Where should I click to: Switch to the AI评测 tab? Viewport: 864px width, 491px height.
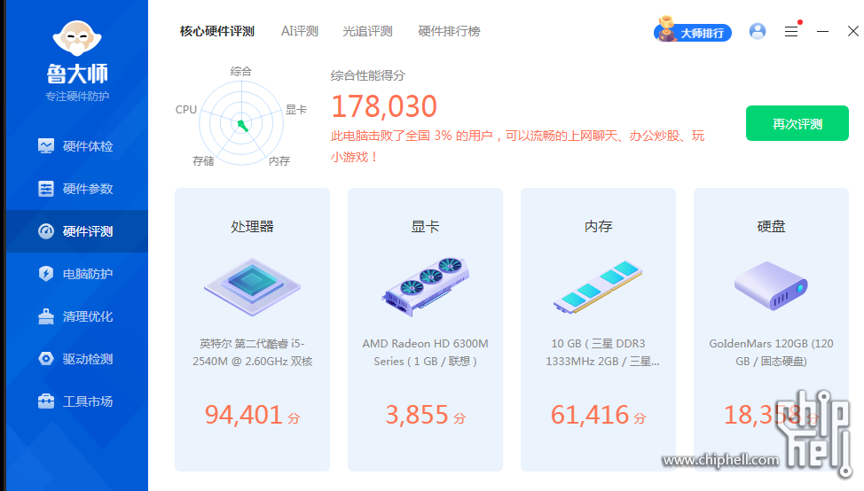point(300,31)
